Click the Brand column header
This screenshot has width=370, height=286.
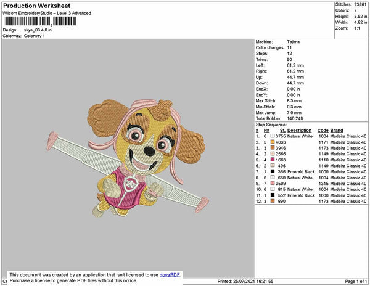tap(337, 131)
